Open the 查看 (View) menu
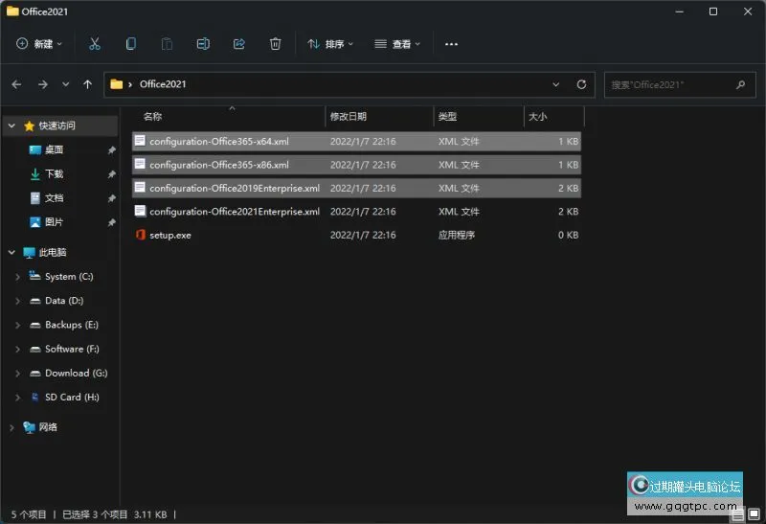The height and width of the screenshot is (524, 766). [x=397, y=44]
